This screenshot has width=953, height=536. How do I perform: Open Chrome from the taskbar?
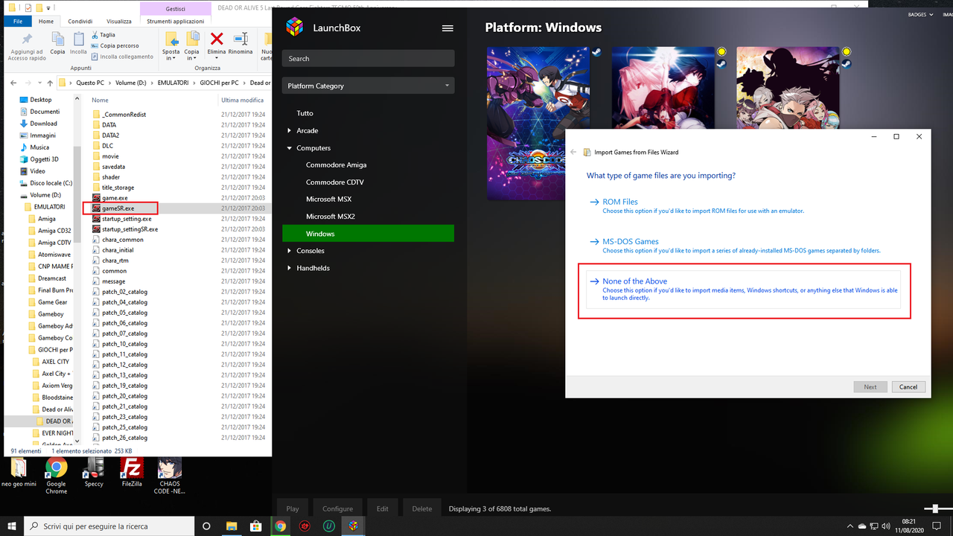coord(280,526)
